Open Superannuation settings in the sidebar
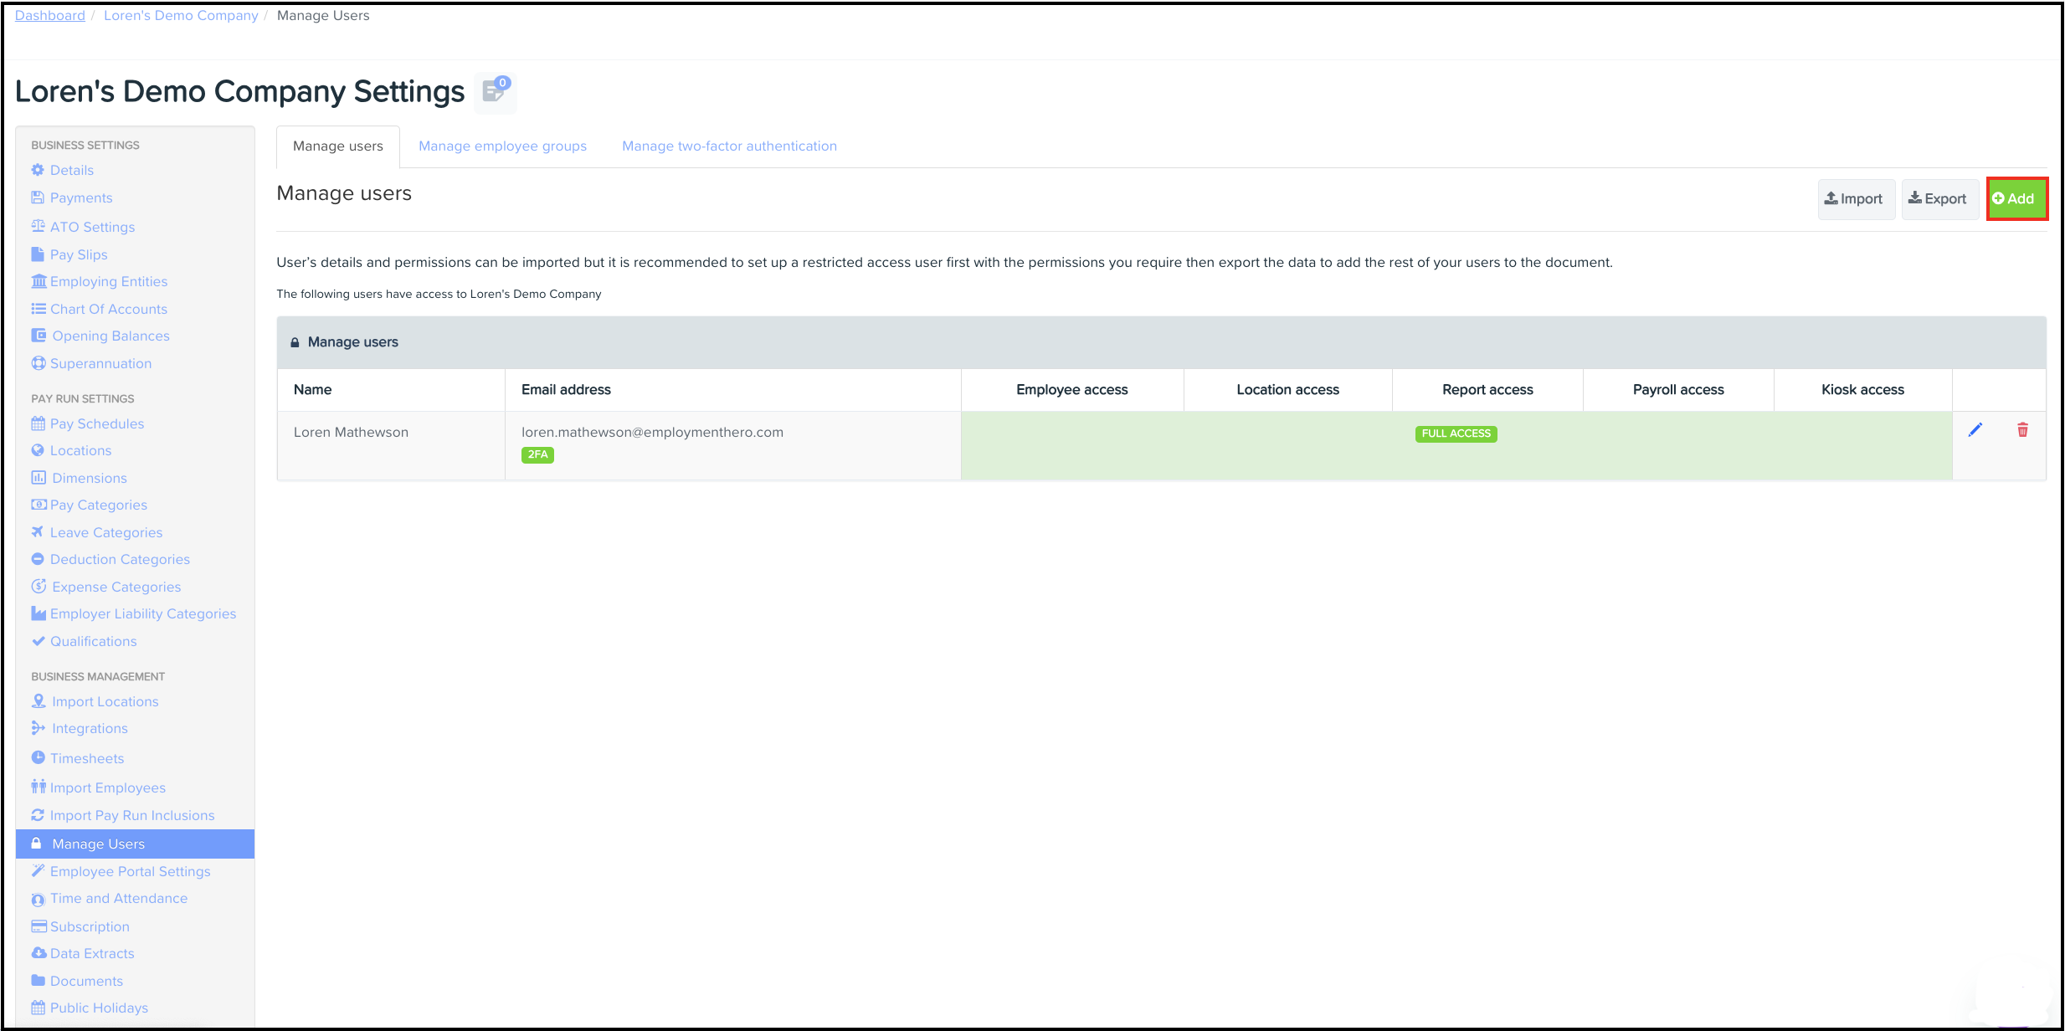Viewport: 2065px width, 1031px height. coord(100,364)
